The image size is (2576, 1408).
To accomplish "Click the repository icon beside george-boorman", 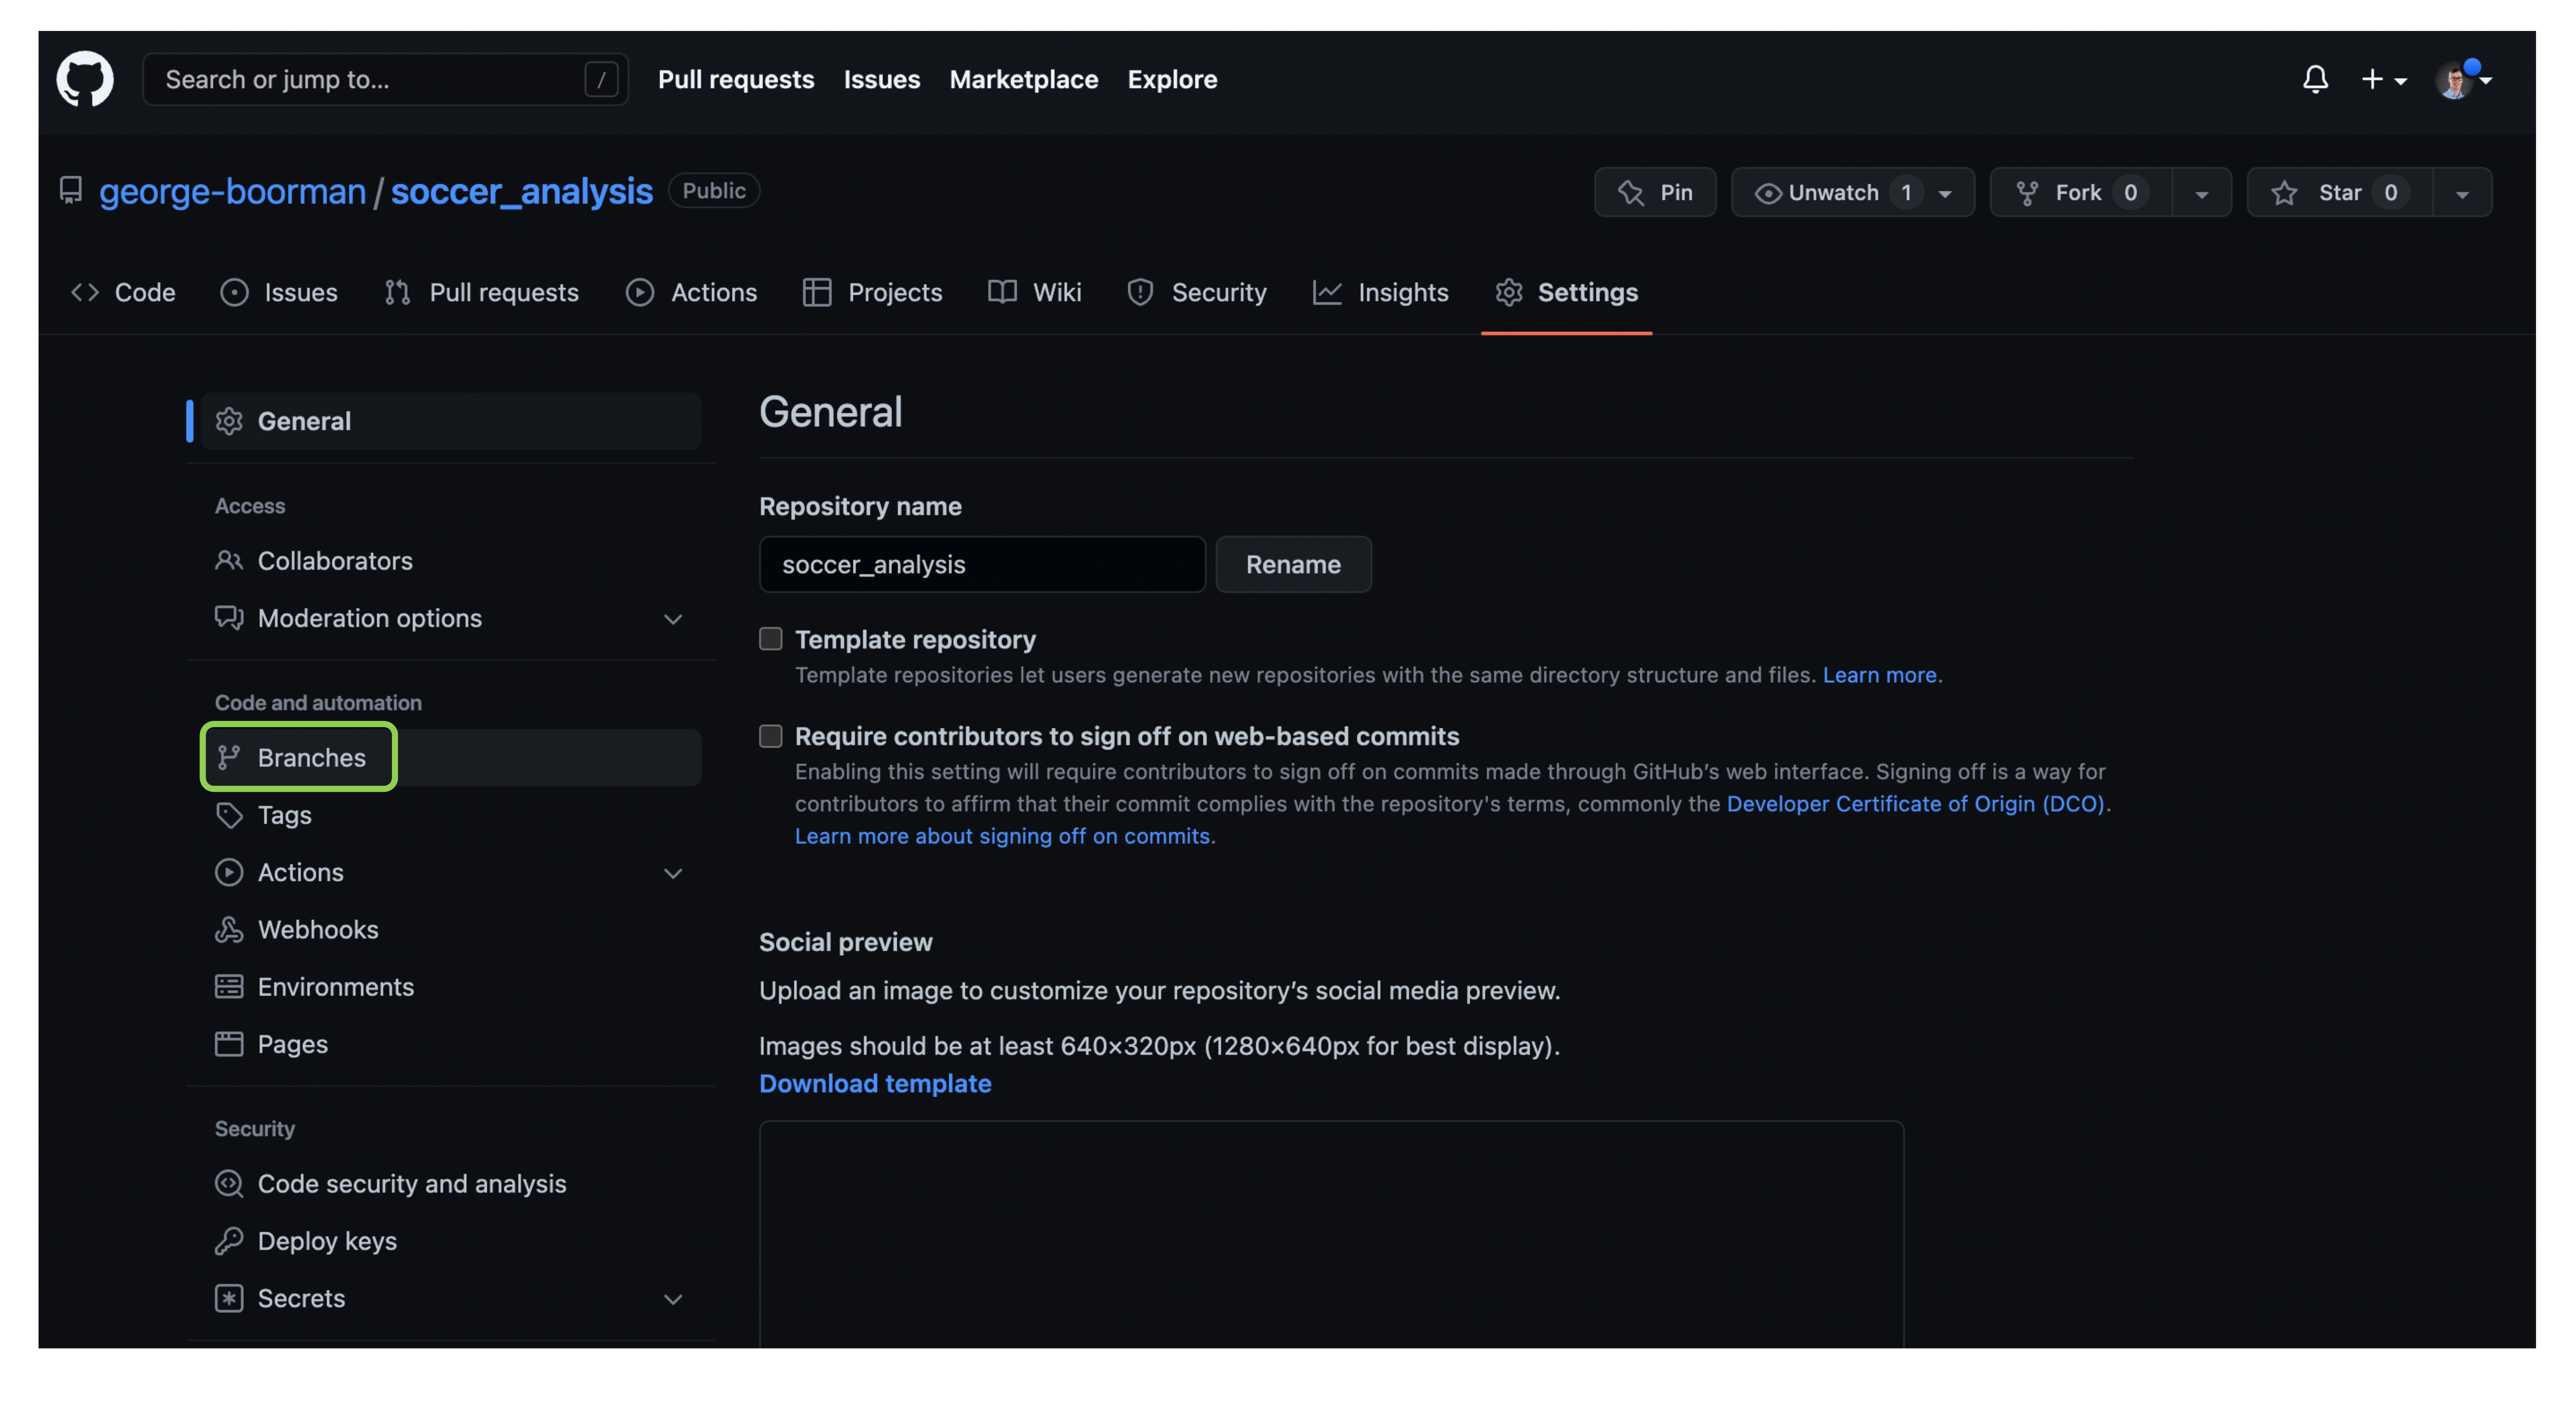I will [x=70, y=190].
